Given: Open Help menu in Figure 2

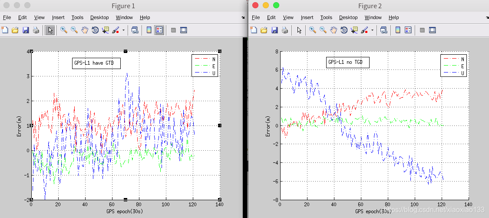Looking at the screenshot, I should (393, 17).
